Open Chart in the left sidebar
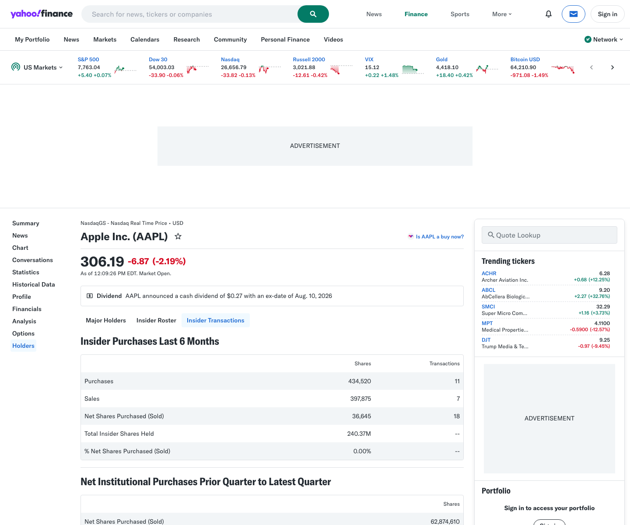This screenshot has width=630, height=525. pos(20,248)
